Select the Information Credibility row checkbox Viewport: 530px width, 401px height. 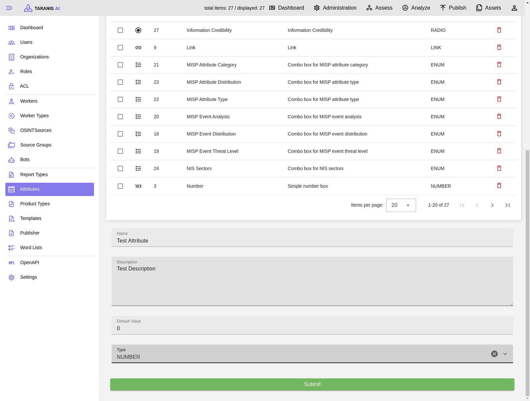pyautogui.click(x=120, y=30)
